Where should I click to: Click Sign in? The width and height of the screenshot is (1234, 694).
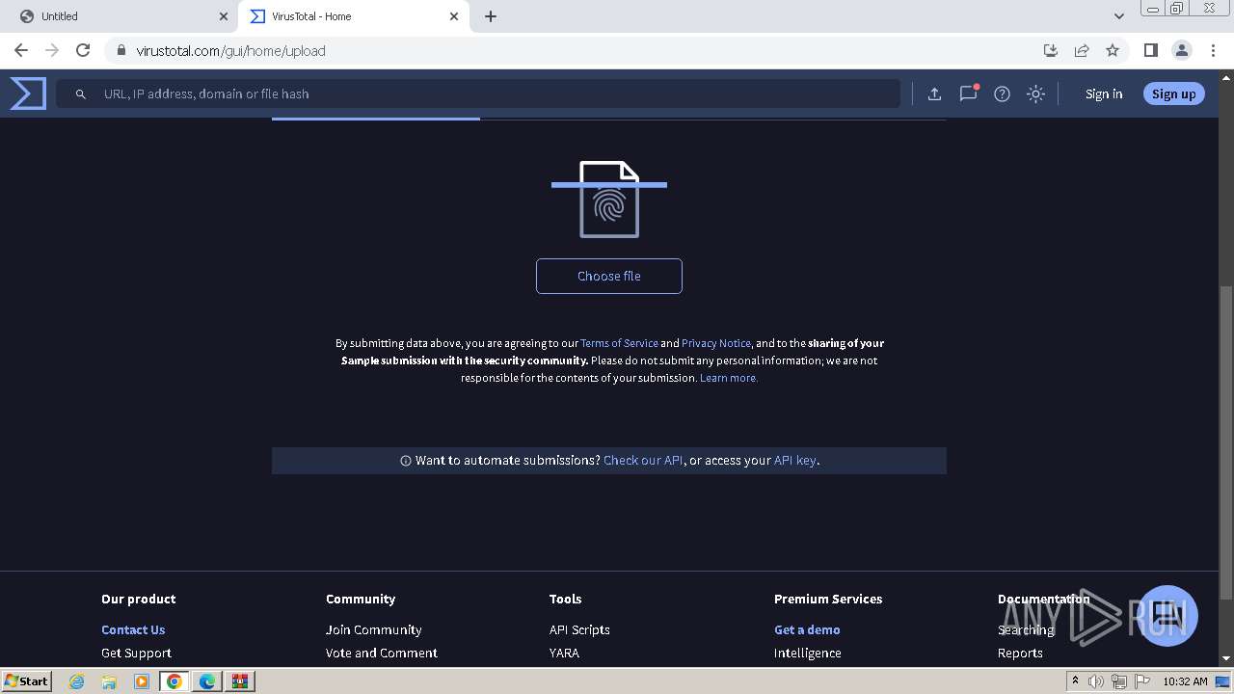[x=1104, y=93]
